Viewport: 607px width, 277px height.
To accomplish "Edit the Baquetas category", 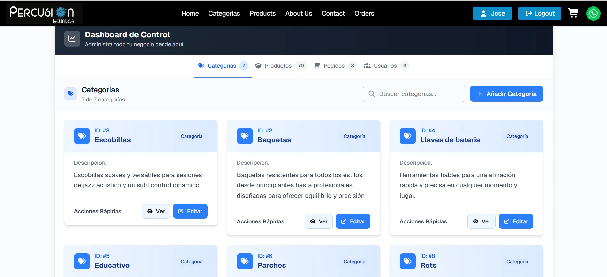I will [x=353, y=221].
